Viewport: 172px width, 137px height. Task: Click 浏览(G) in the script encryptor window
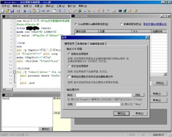(160, 83)
